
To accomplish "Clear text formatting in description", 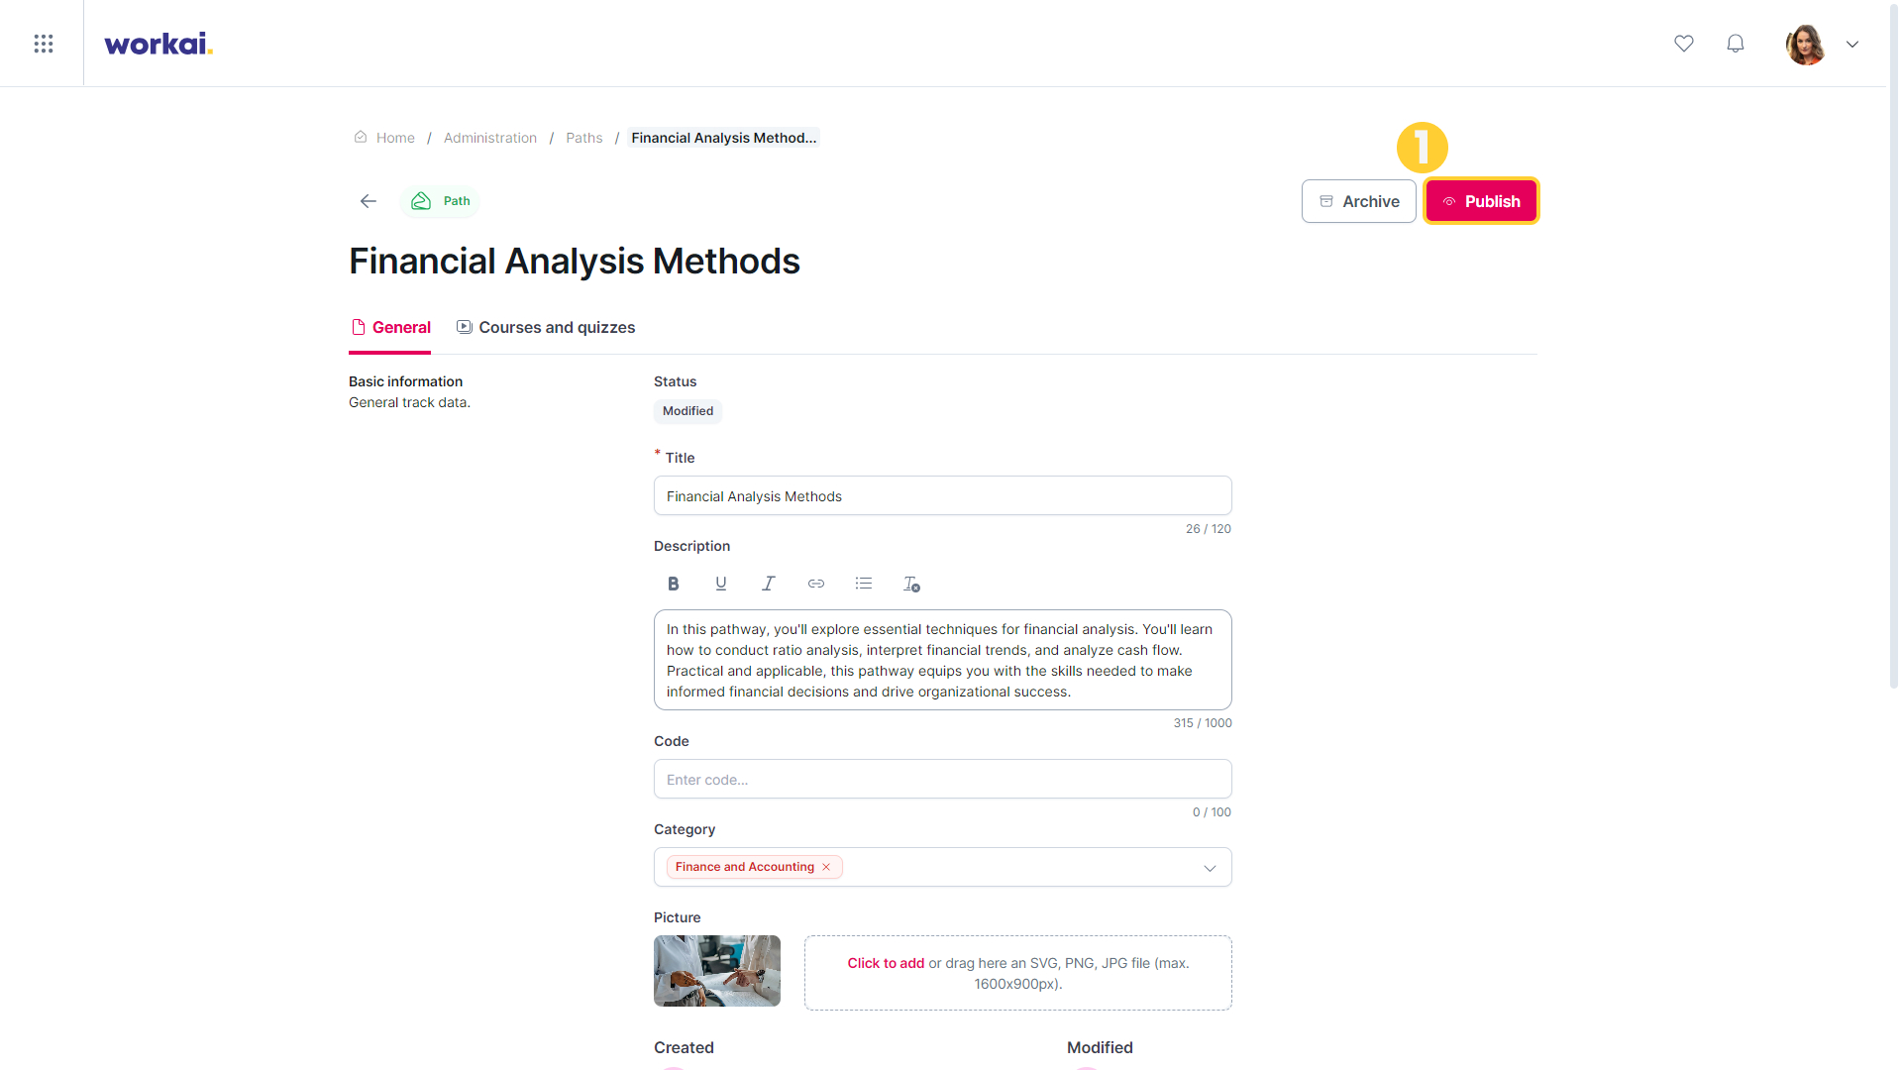I will [911, 584].
